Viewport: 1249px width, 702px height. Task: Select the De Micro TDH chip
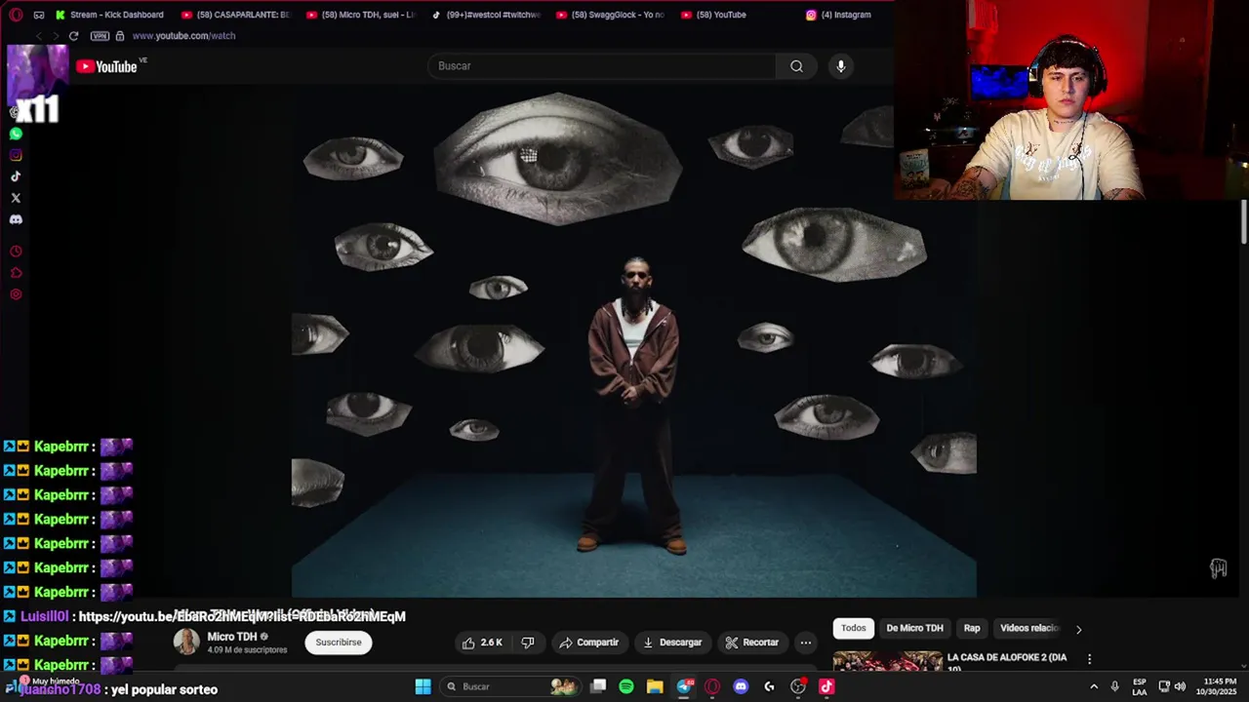914,628
